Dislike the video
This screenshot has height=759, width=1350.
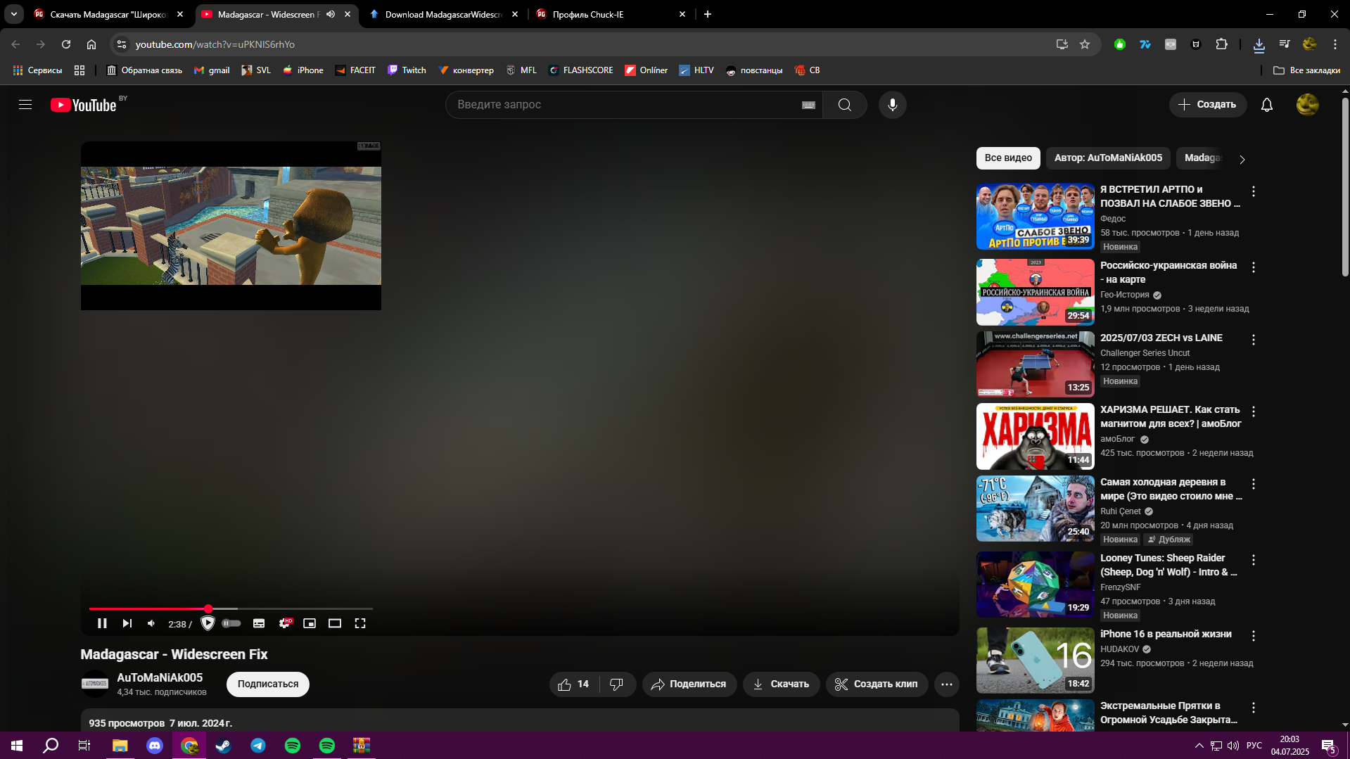(617, 684)
